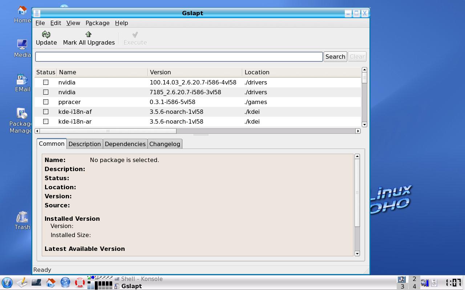Open the lifebuoy help icon in panel
Viewport: 465px width, 290px height.
[x=80, y=282]
